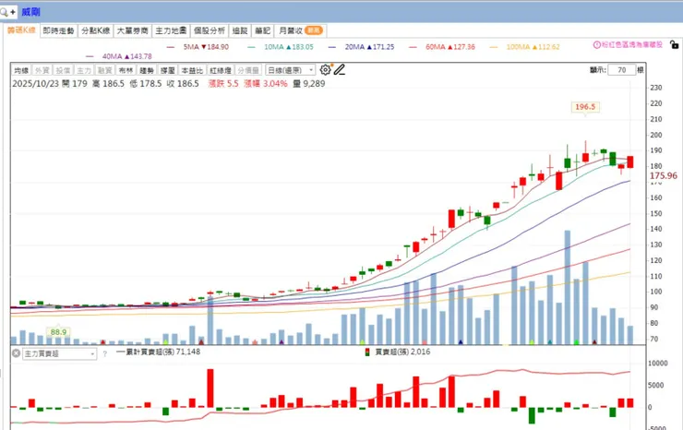The height and width of the screenshot is (430, 683).
Task: Toggle the 布林 bands button
Action: [x=126, y=70]
